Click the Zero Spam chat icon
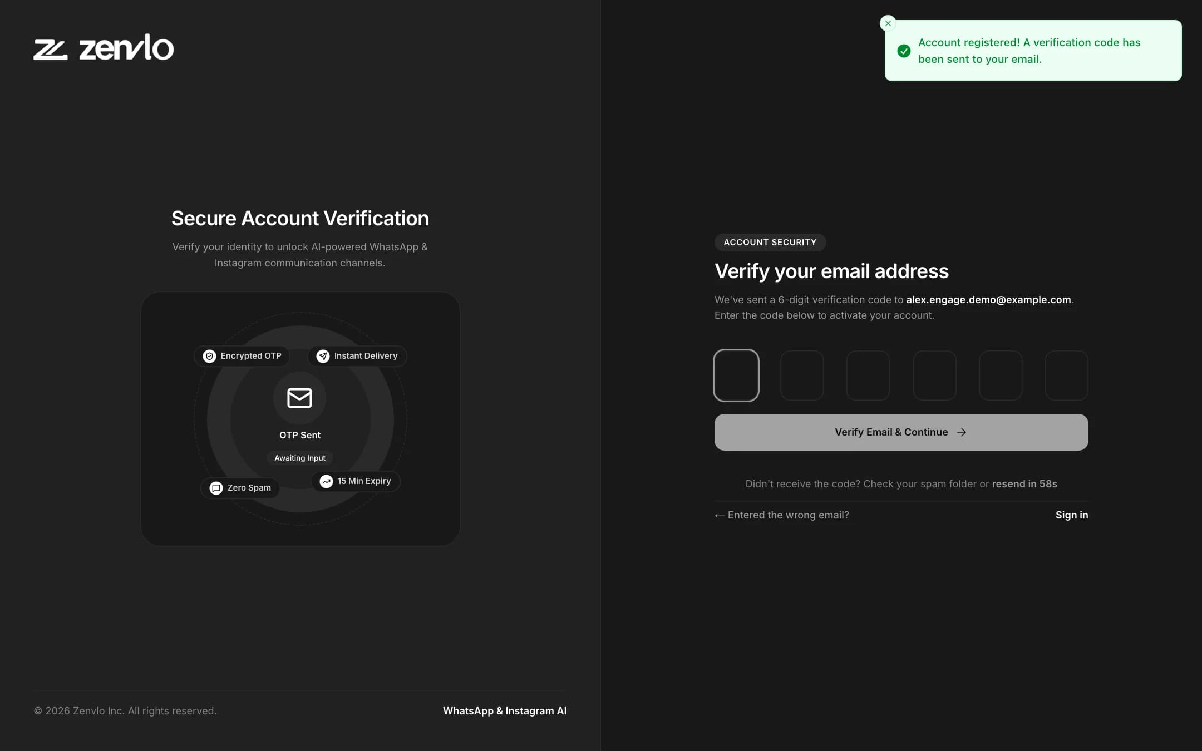 pos(216,488)
